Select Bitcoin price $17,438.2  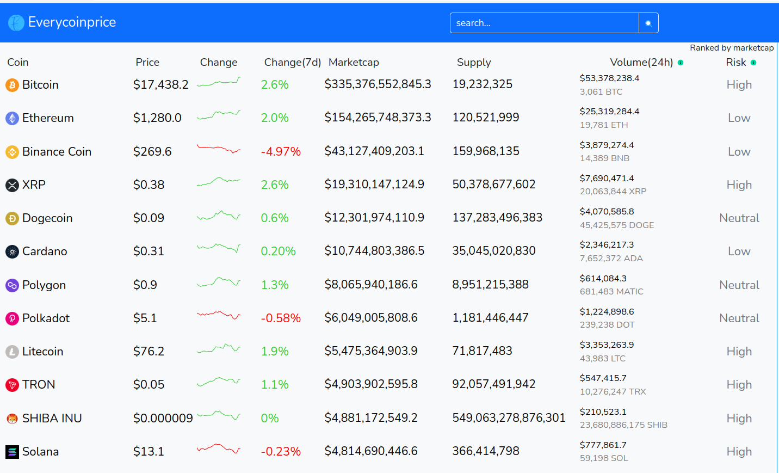tap(161, 85)
